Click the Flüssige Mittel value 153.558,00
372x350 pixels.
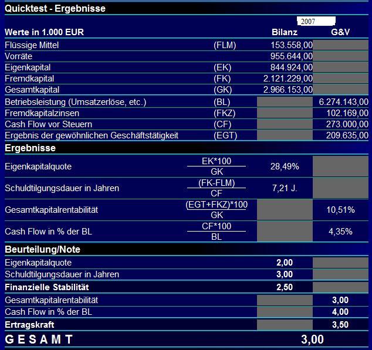(292, 45)
